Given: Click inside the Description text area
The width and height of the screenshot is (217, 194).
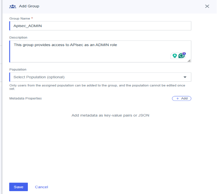Looking at the screenshot, I should point(90,52).
